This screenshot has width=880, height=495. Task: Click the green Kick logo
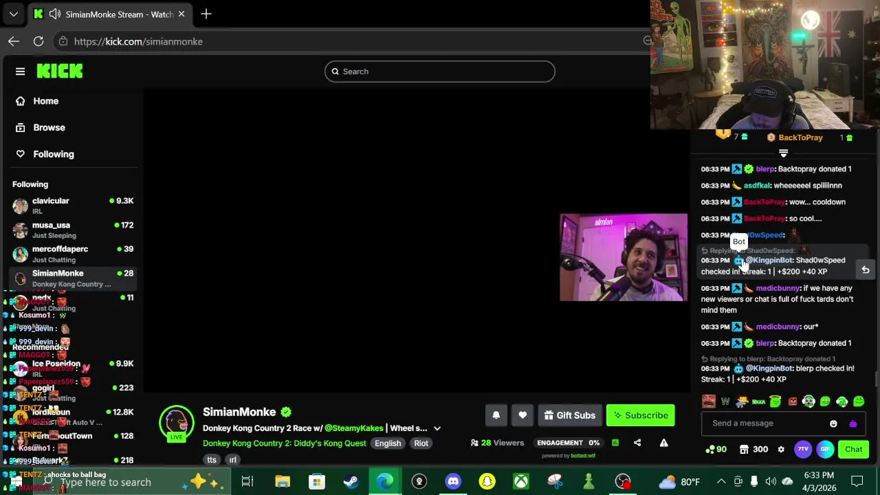point(60,71)
